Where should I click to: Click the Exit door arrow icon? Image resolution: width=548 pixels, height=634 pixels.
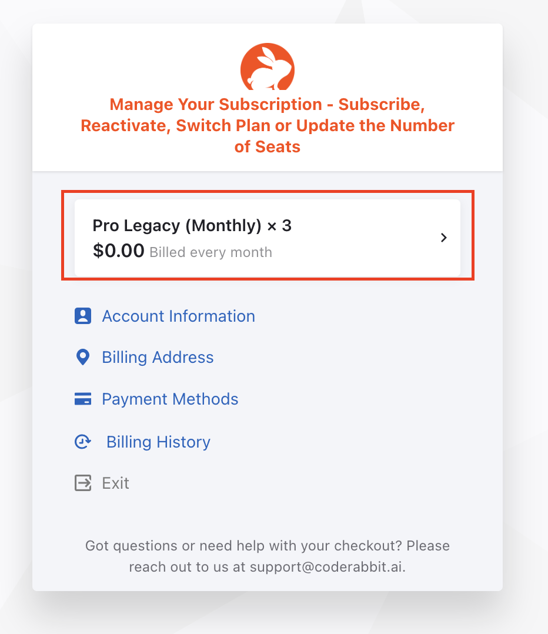pyautogui.click(x=83, y=483)
